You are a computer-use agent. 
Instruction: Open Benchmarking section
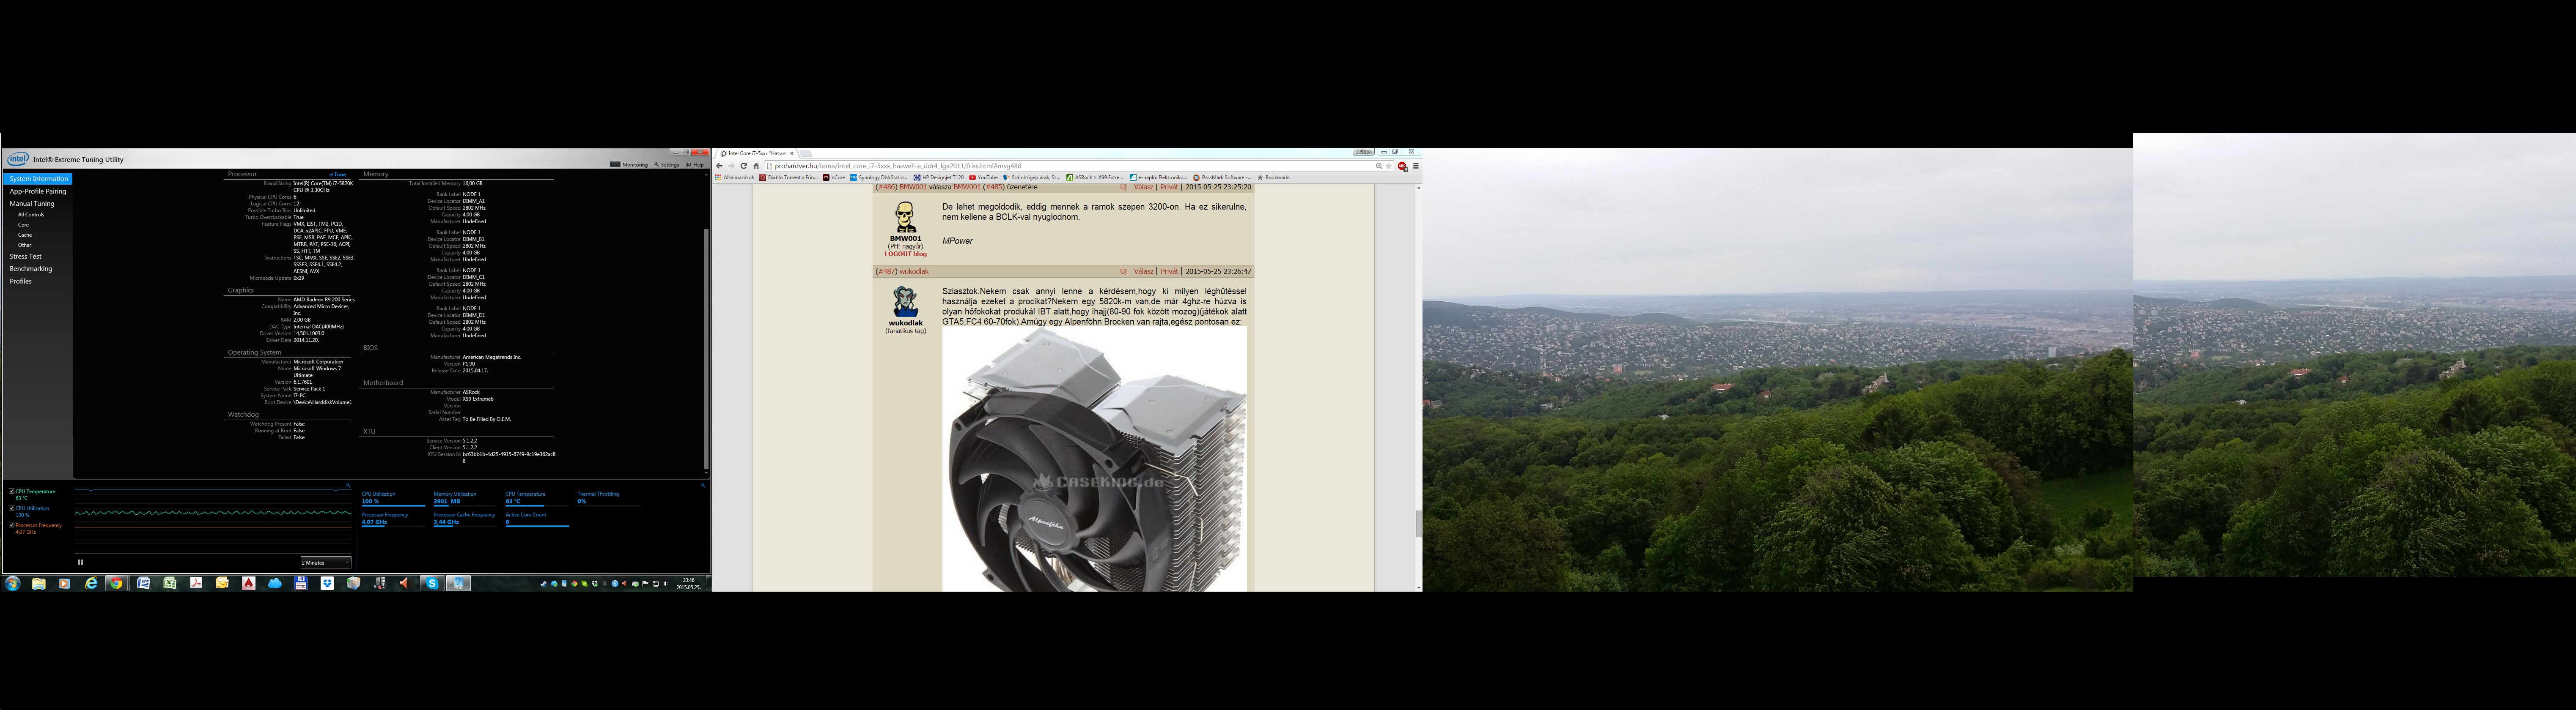31,269
